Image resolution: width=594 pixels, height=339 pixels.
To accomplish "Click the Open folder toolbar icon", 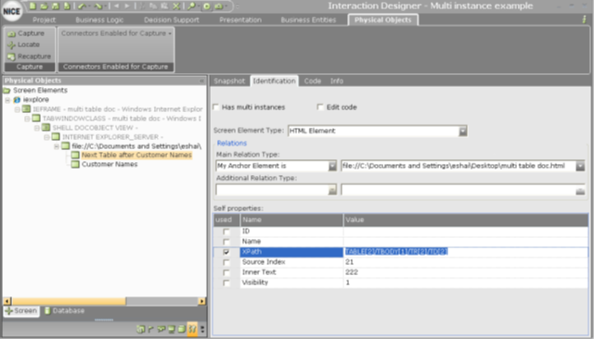I will [44, 6].
